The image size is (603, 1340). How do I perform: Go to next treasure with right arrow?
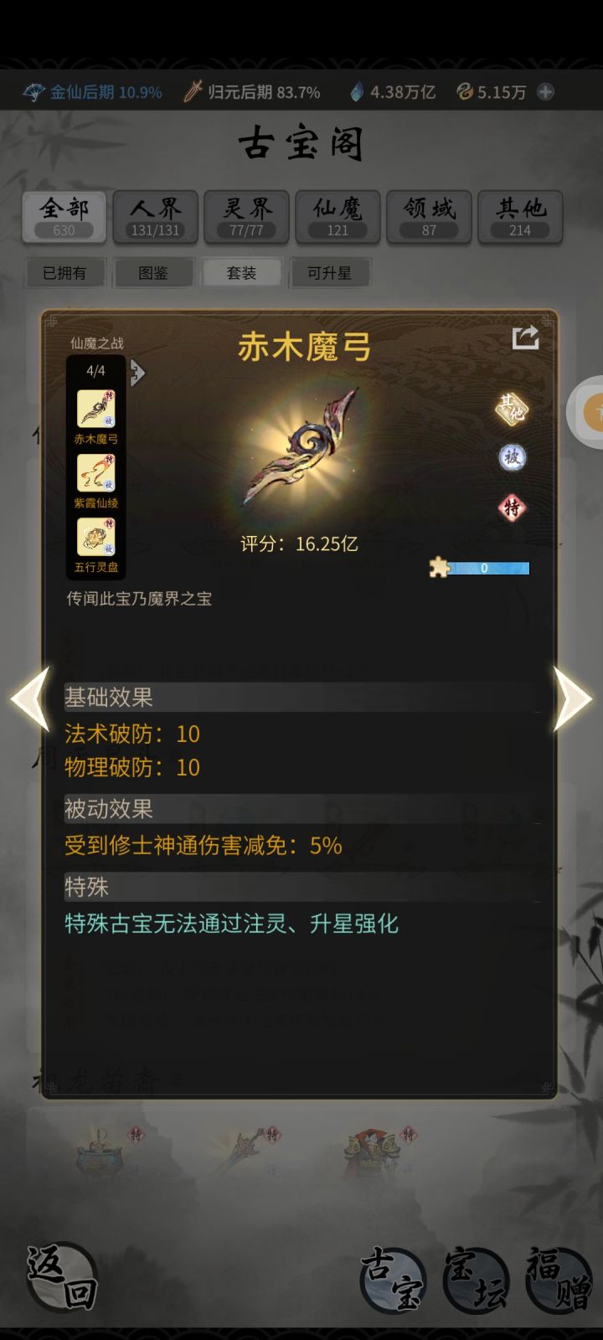tap(573, 699)
